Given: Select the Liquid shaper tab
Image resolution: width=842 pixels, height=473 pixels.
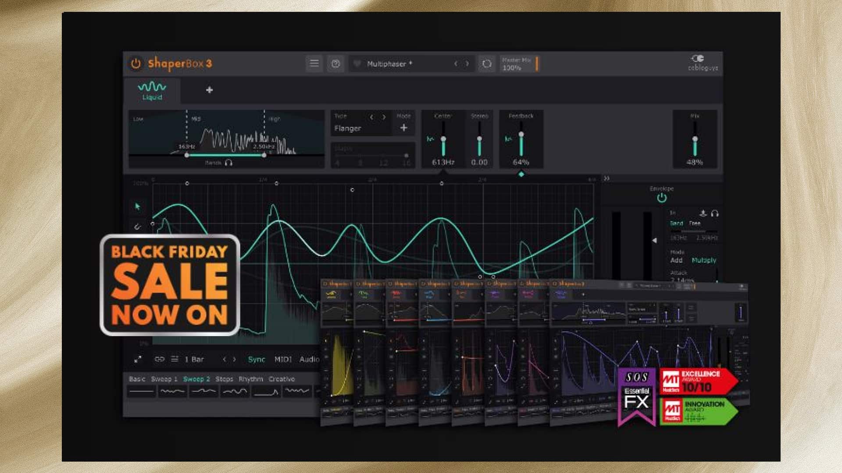Looking at the screenshot, I should [x=152, y=91].
